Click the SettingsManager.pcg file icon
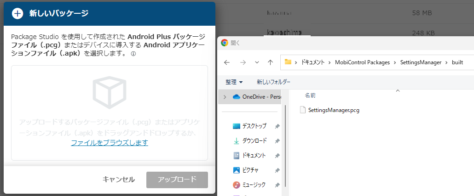Image resolution: width=474 pixels, height=196 pixels. (303, 110)
